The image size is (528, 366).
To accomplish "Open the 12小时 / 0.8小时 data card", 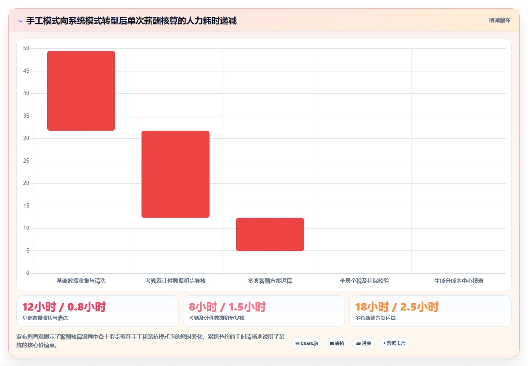I will coord(98,311).
